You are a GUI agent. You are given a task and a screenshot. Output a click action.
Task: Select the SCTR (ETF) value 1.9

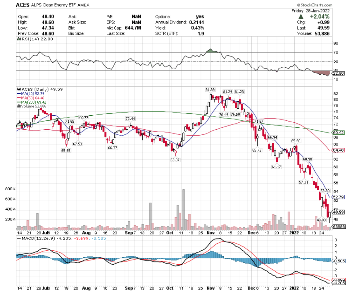(x=201, y=33)
